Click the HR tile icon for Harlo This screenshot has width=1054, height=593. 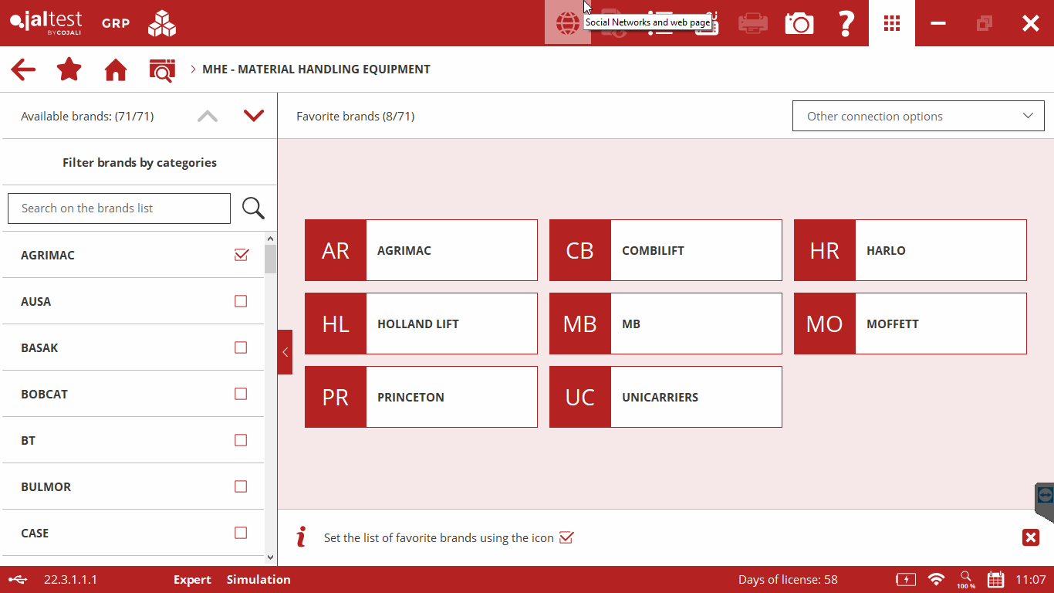[x=825, y=250]
